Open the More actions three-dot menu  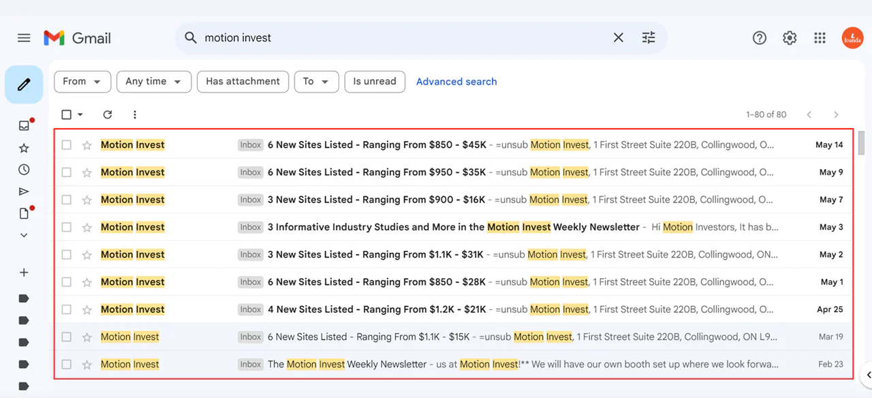[x=135, y=114]
